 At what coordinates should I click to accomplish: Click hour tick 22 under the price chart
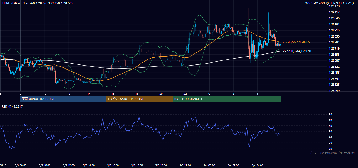point(185,93)
